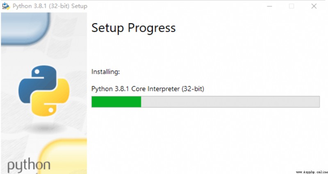Screen dimensions: 328x174
Task: Click the "Setup Progress" heading
Action: click(x=134, y=28)
